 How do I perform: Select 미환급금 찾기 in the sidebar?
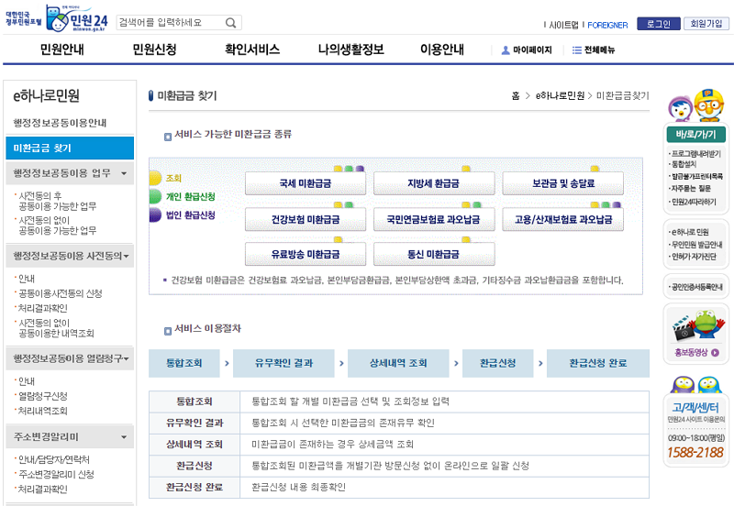(x=69, y=148)
